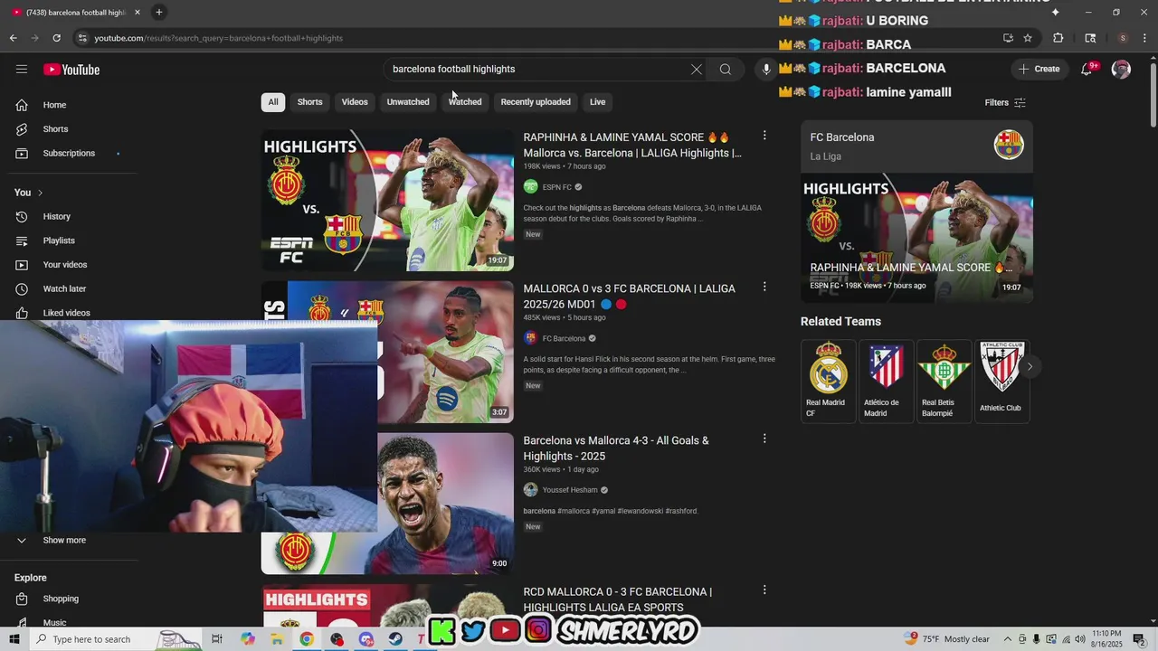Open YouTube notifications bell
1158x651 pixels.
(1087, 70)
